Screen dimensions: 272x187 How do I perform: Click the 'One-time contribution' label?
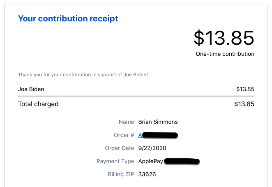click(225, 54)
